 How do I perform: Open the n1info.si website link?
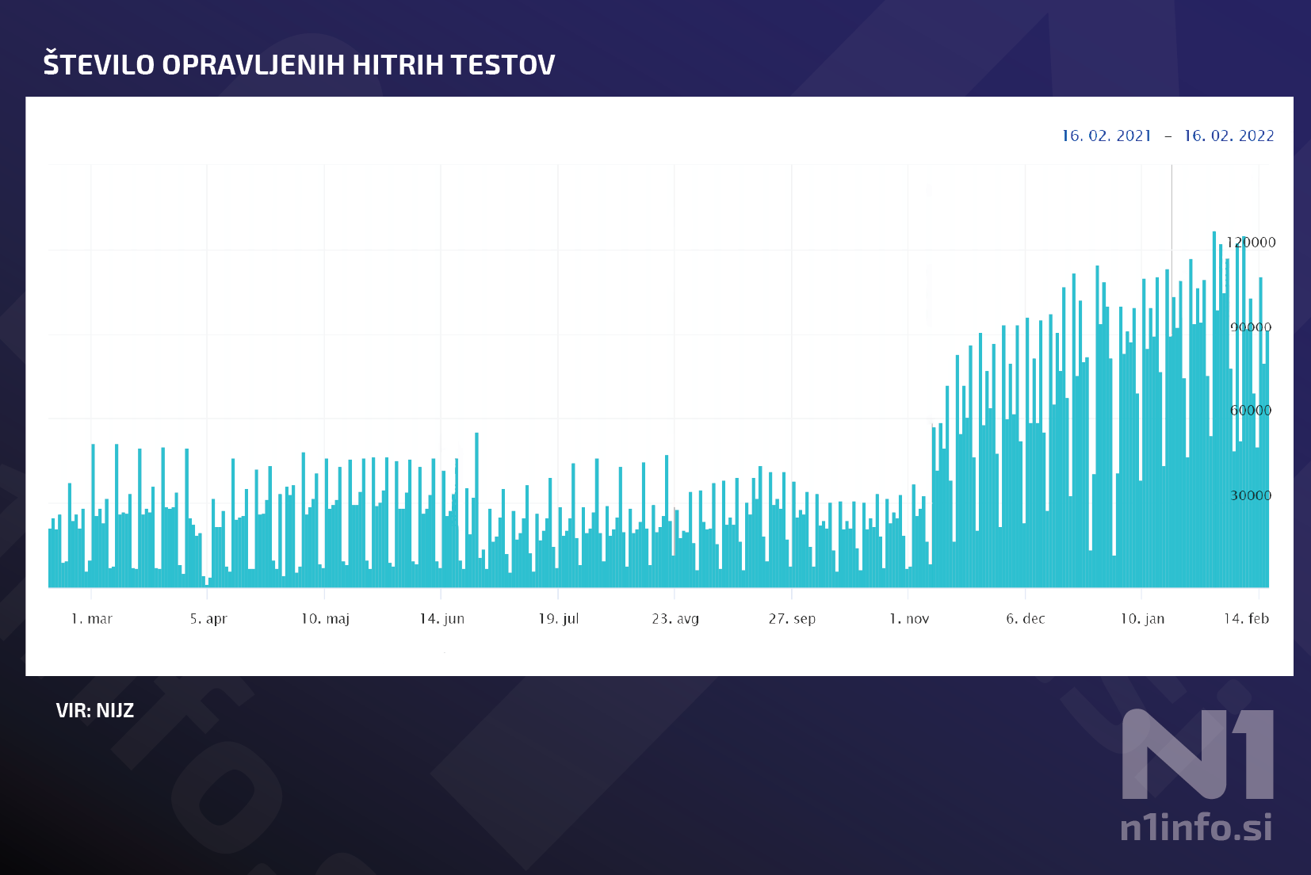pyautogui.click(x=1195, y=827)
